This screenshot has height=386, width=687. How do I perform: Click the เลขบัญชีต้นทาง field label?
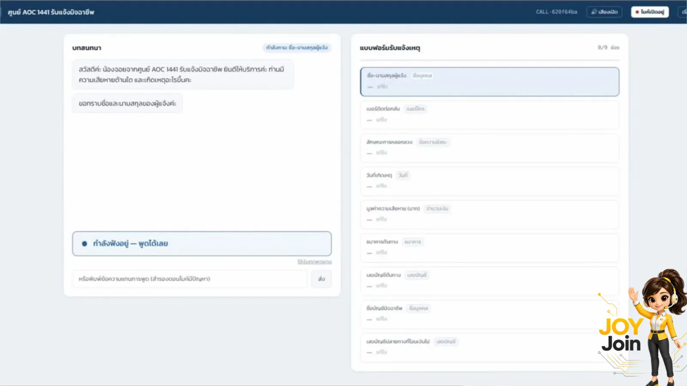383,275
